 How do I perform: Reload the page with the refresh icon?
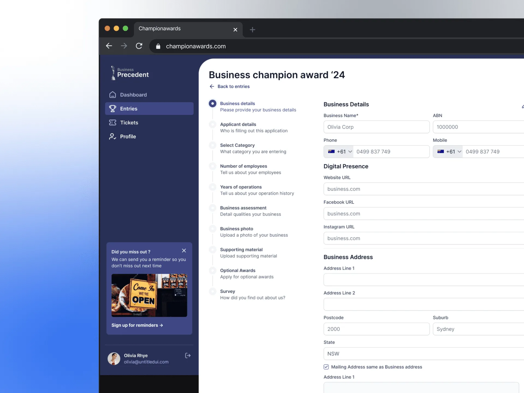139,46
